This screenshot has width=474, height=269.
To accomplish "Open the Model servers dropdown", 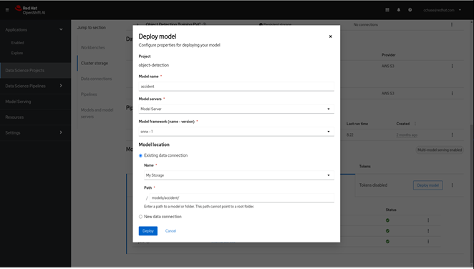I will click(x=236, y=109).
